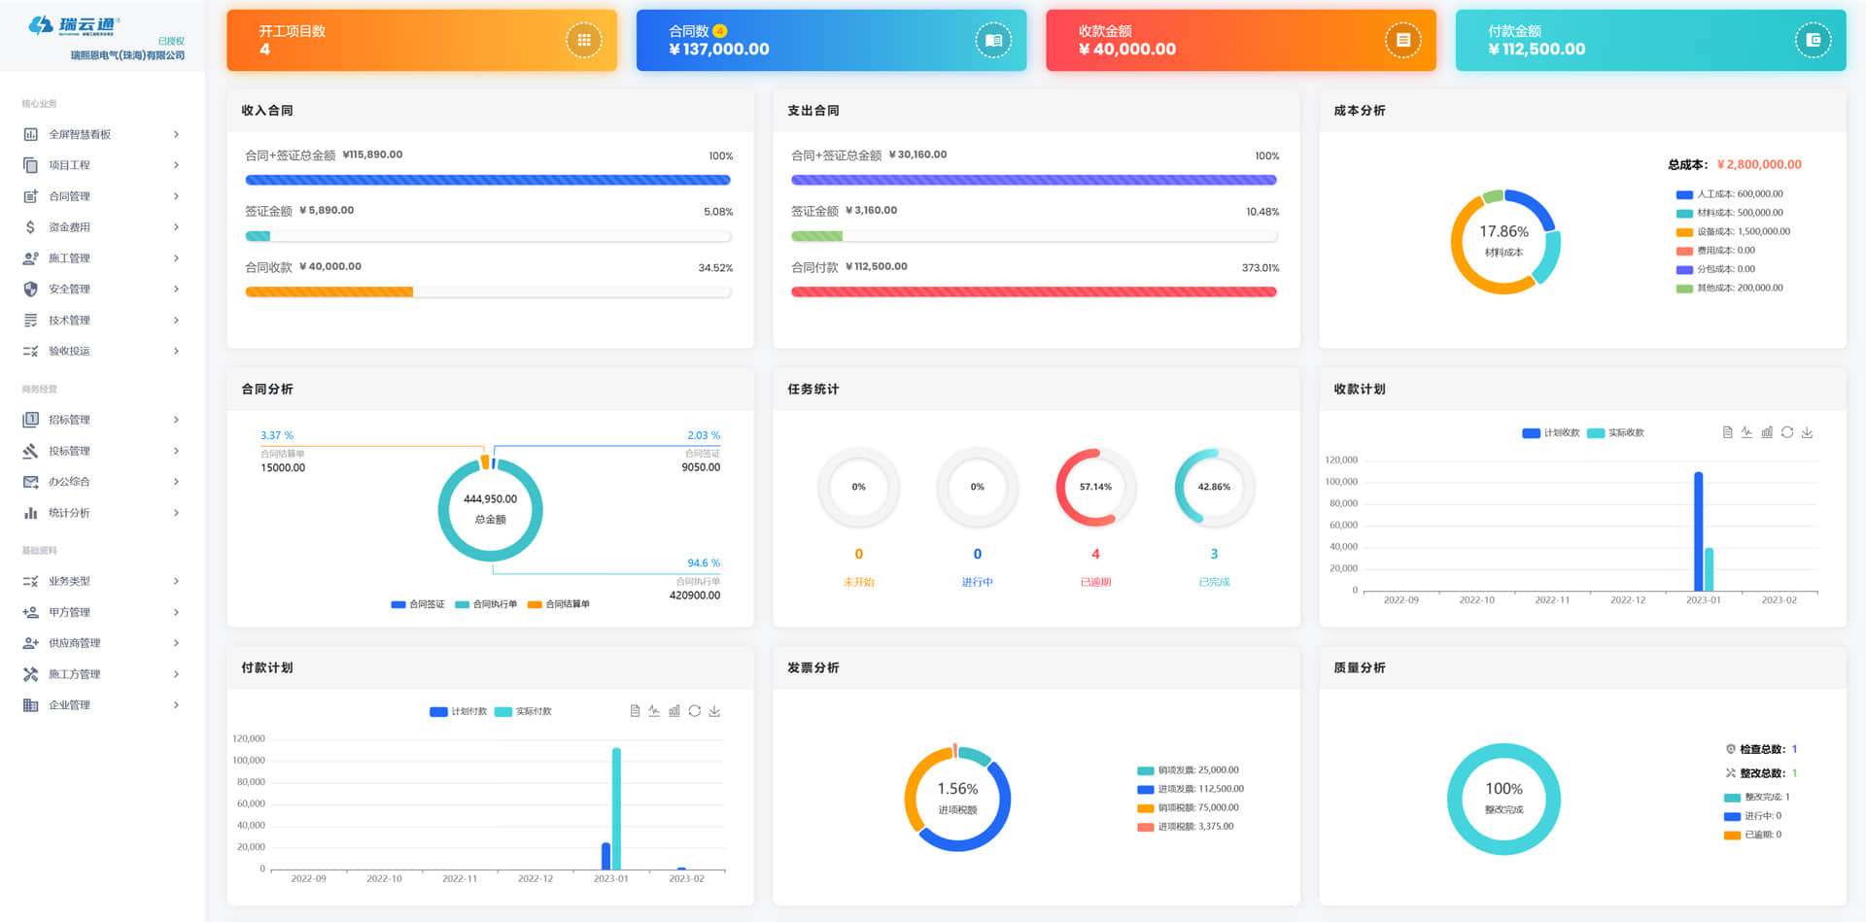This screenshot has height=922, width=1866.
Task: Expand the 供应商管理 chevron
Action: point(176,643)
